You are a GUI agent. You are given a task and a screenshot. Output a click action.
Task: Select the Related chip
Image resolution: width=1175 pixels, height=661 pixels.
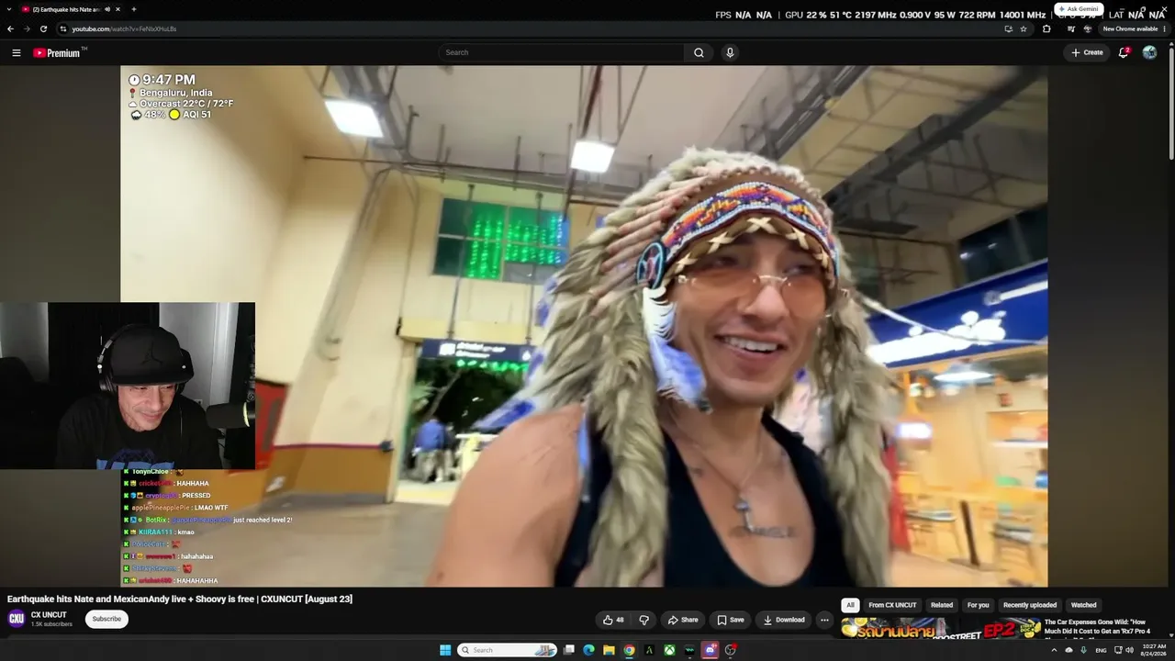point(942,605)
